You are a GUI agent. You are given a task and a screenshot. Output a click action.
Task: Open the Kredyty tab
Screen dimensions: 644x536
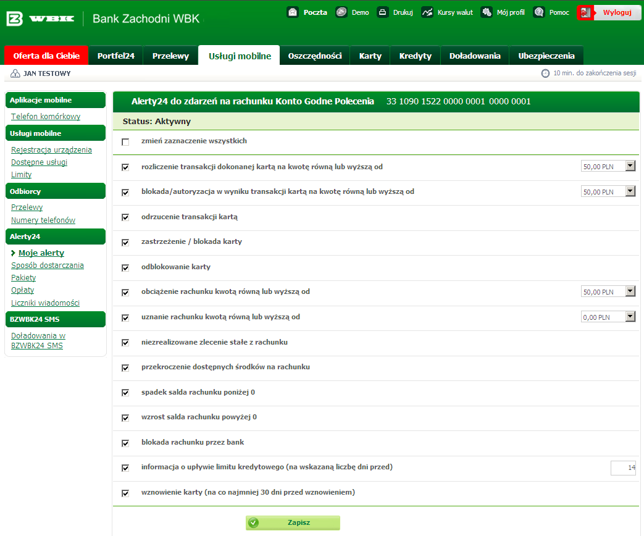415,56
